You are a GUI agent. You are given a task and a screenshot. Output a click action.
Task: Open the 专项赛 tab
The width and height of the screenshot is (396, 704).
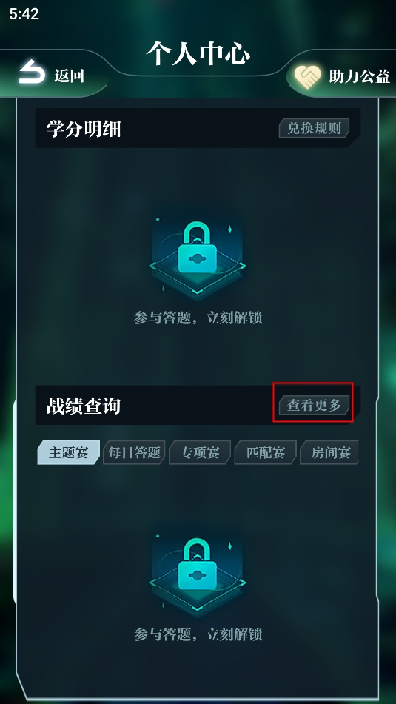click(200, 452)
